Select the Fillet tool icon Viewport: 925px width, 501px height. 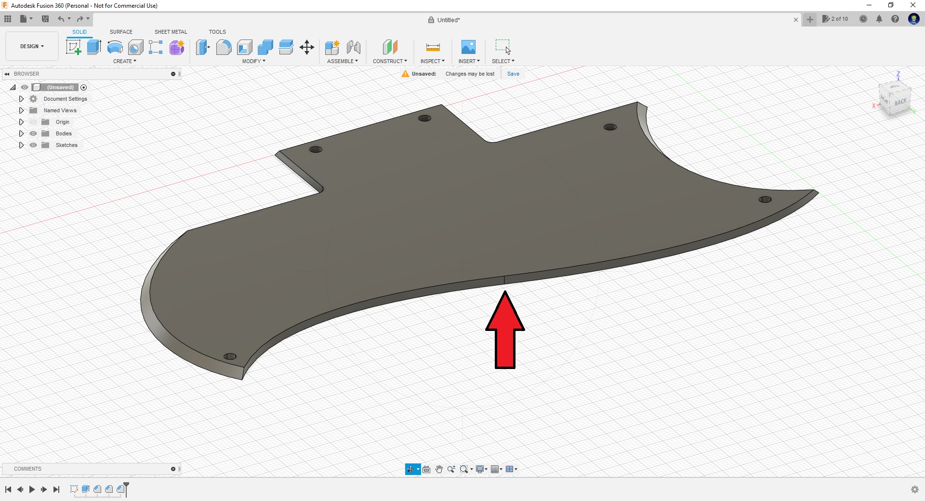(x=224, y=47)
